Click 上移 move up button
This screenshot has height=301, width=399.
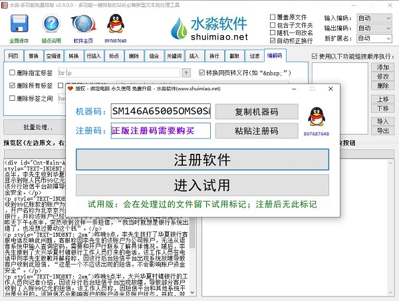[x=383, y=99]
